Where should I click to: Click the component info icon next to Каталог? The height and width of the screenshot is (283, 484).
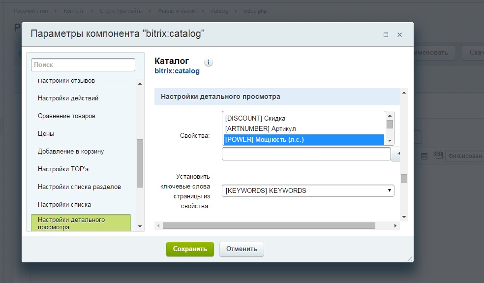tap(209, 63)
